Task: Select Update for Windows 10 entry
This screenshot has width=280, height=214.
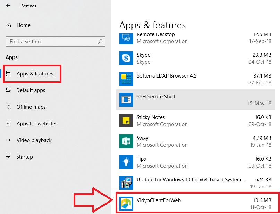Action: click(195, 183)
